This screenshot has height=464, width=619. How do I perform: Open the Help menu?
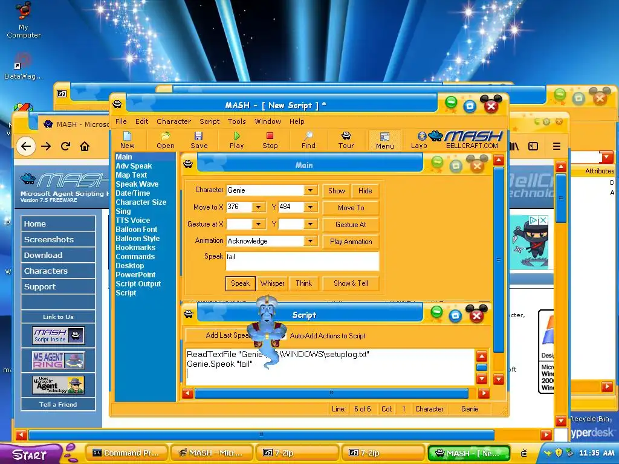pyautogui.click(x=297, y=121)
